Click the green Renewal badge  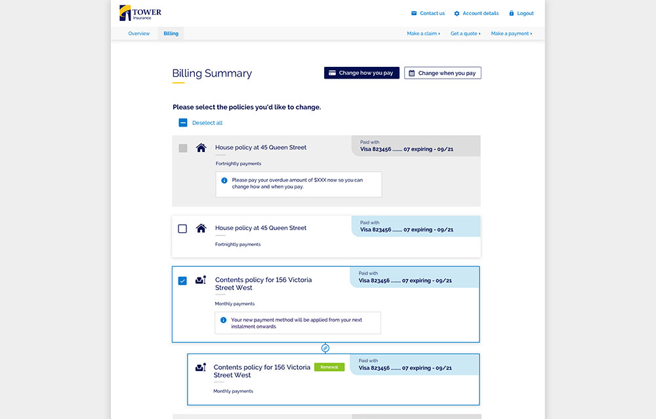point(329,367)
